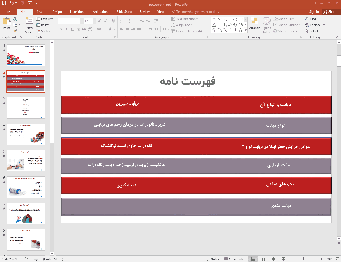Click the Paste clipboard icon
The image size is (341, 262).
point(7,21)
